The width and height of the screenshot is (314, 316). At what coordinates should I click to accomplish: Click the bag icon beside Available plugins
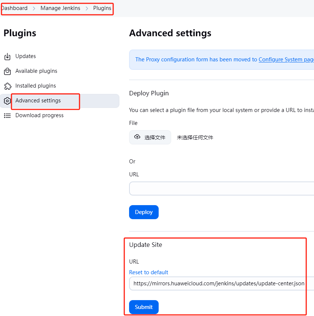coord(7,71)
